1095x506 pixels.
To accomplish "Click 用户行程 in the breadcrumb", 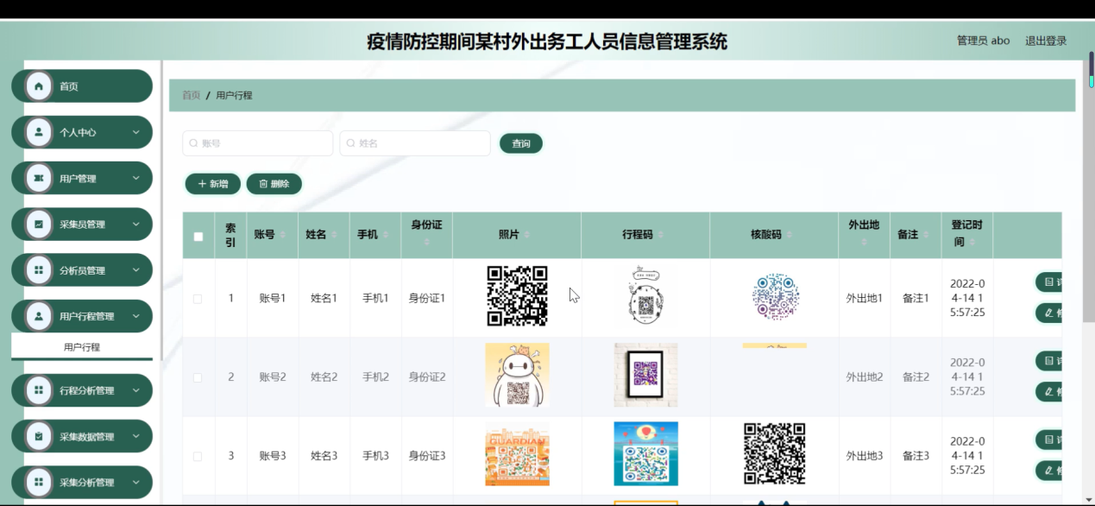I will (234, 95).
